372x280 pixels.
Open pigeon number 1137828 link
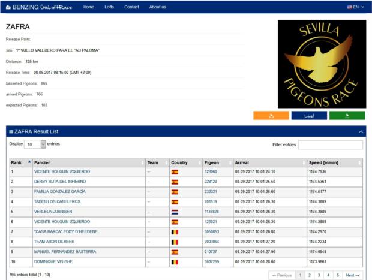[212, 212]
